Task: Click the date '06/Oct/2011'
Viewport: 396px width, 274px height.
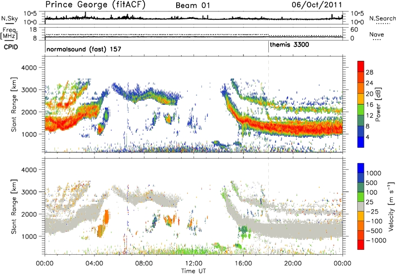Action: click(x=317, y=5)
